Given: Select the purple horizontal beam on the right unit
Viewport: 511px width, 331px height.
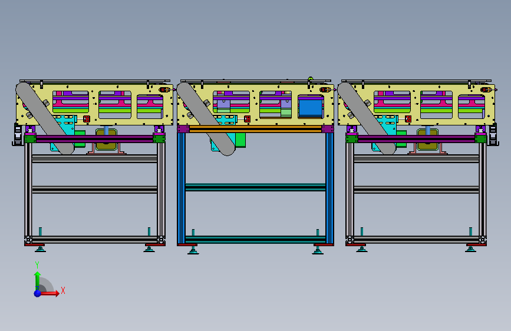Looking at the screenshot, I should click(416, 139).
